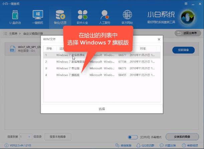Return via the 返回主菜单 button

pos(187,33)
